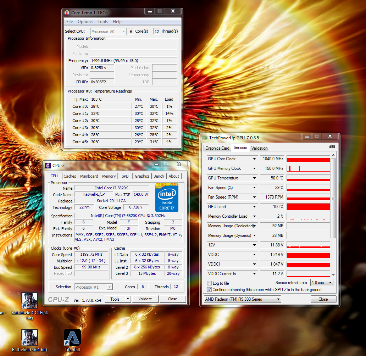Screen dimensions: 366x356
Task: Switch to CPU-Z Mainboard tab
Action: coord(89,176)
